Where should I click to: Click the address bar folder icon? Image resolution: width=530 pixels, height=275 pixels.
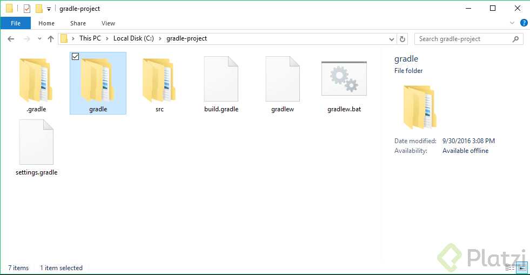pos(64,38)
